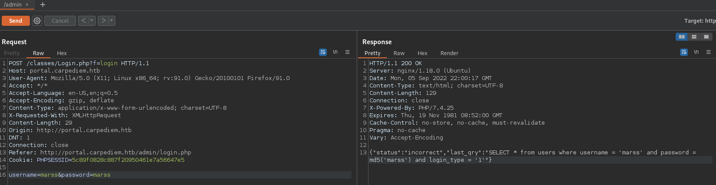Screen dimensions: 716x185
Task: Click the username=marss request body line
Action: pyautogui.click(x=60, y=175)
